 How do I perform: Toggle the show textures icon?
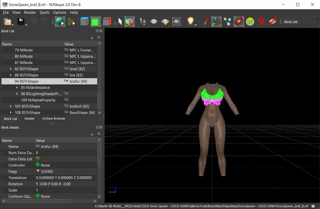pyautogui.click(x=239, y=21)
